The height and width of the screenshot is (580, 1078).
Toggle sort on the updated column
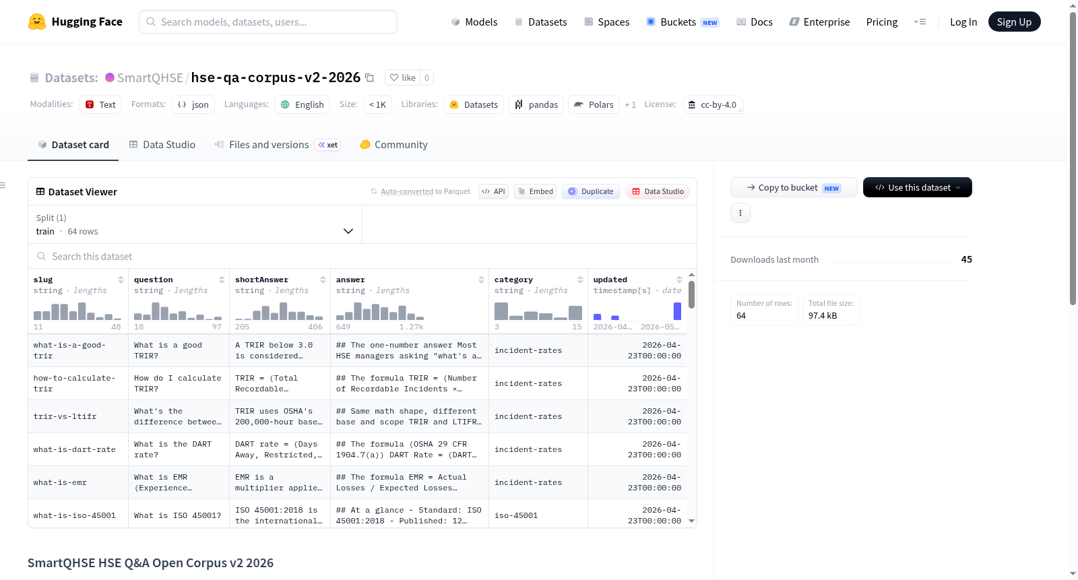pyautogui.click(x=679, y=280)
